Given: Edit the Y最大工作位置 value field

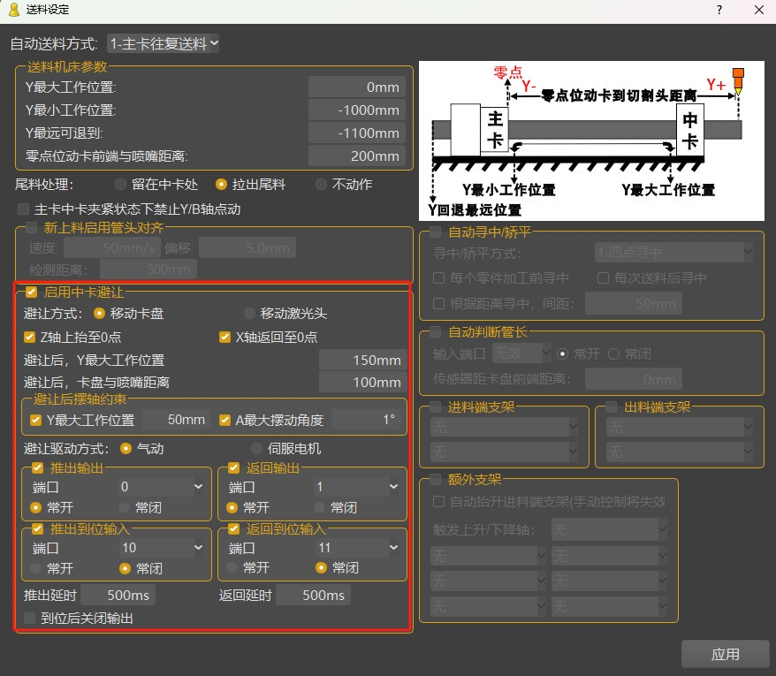Looking at the screenshot, I should [357, 87].
